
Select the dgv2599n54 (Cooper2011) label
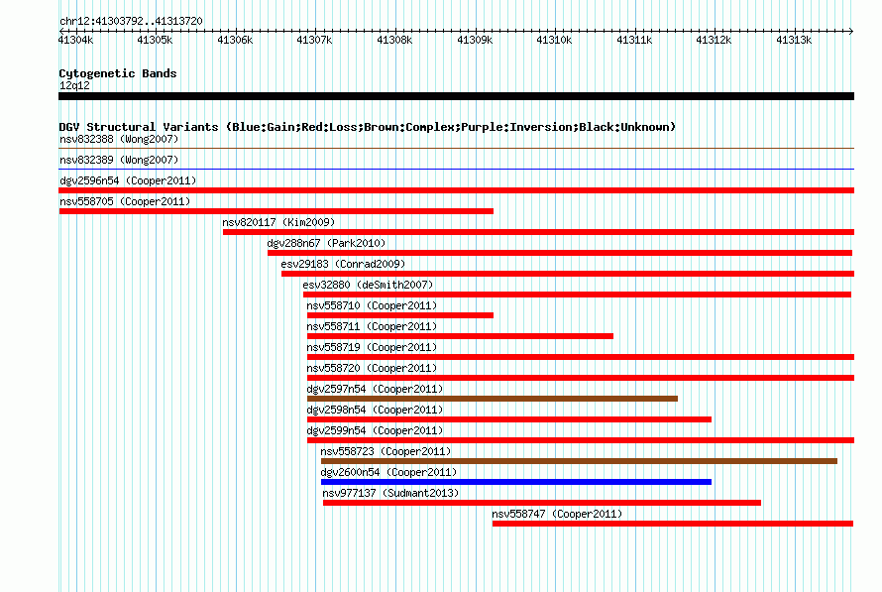(375, 430)
